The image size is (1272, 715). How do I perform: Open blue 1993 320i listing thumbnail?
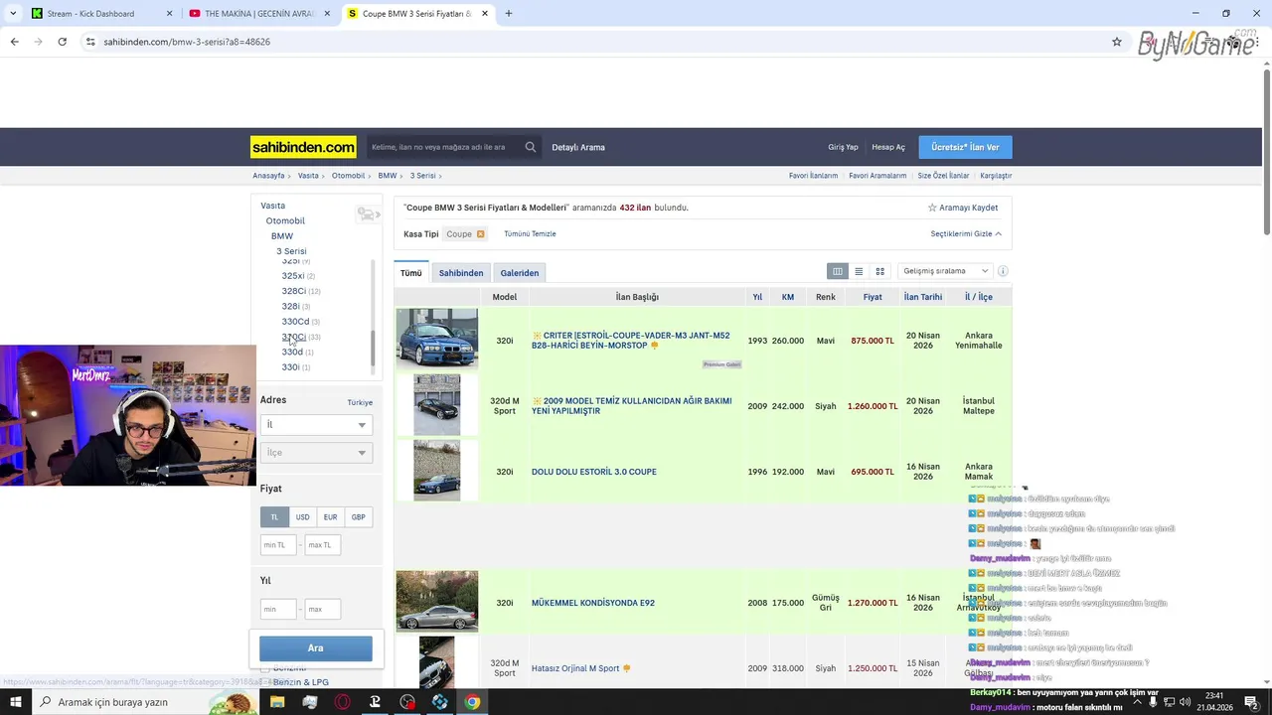437,339
